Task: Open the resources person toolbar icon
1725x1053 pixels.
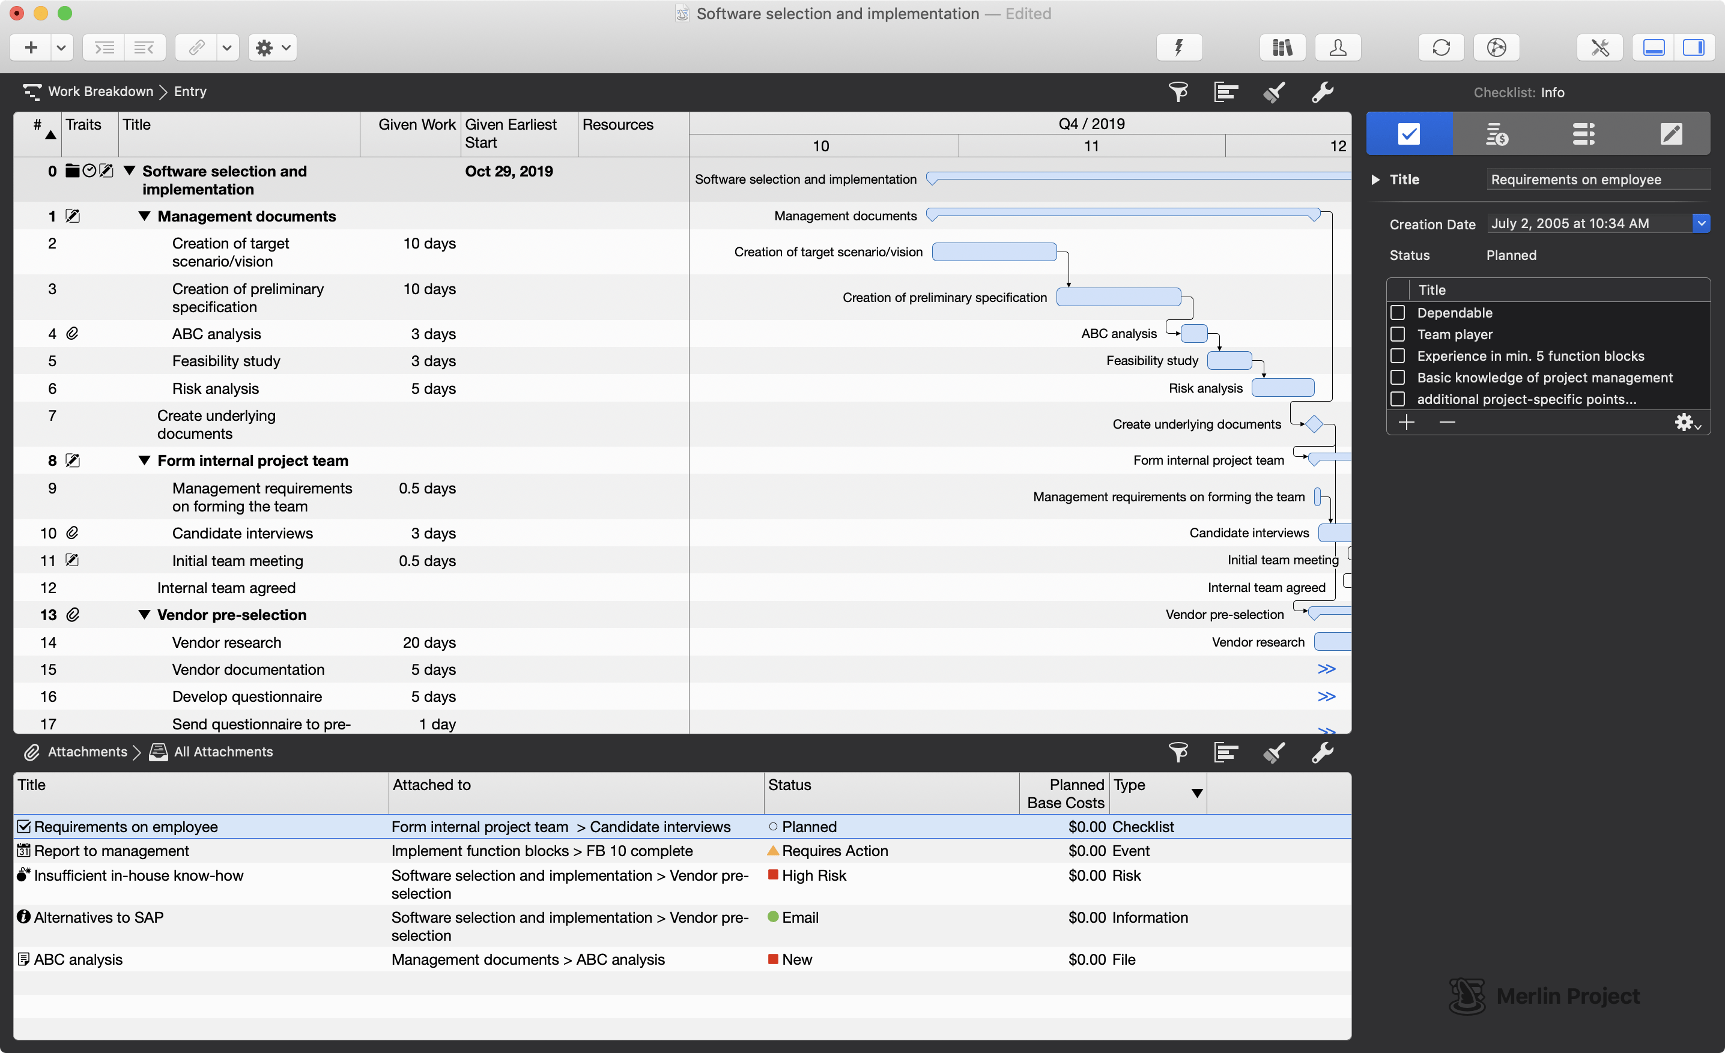Action: 1337,47
